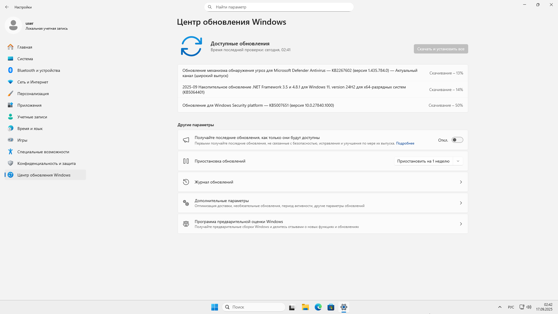Click the globe clock icon for Время и язык
This screenshot has width=558, height=314.
[10, 128]
